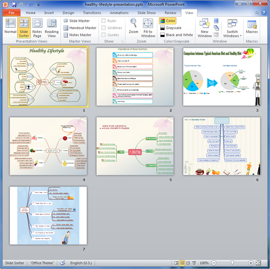Open the Home tab

pos(31,13)
